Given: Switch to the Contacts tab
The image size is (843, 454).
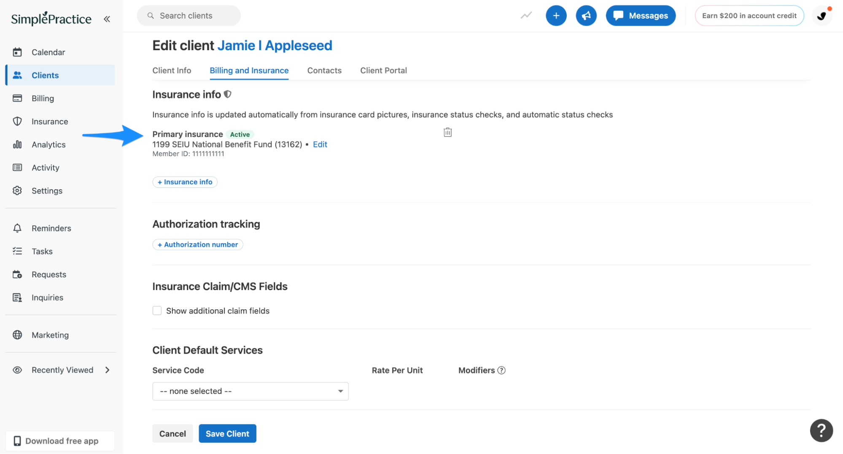Looking at the screenshot, I should (324, 70).
